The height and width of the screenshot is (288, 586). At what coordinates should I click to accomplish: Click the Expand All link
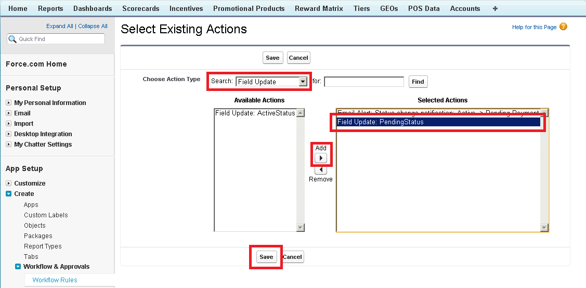(x=59, y=26)
